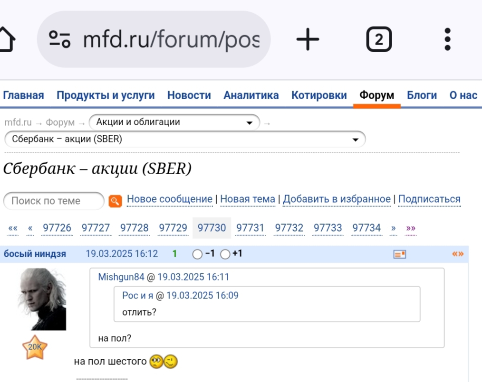
Task: Click Форум breadcrumb link
Action: pos(60,122)
